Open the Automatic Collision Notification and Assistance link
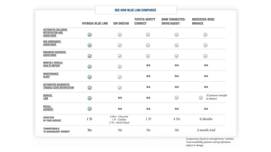This screenshot has width=271, height=152. 55,33
